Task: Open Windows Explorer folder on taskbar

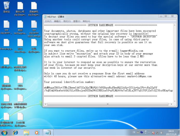Action: pyautogui.click(x=26, y=133)
